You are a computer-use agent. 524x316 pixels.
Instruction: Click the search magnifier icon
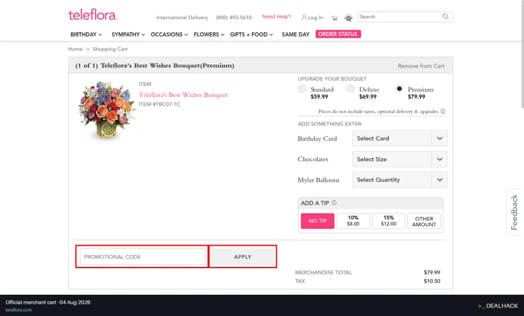coord(446,16)
